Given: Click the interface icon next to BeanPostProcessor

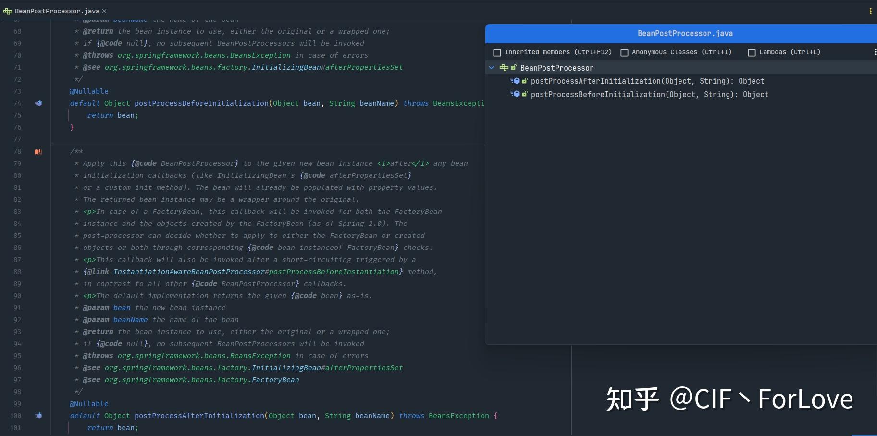Looking at the screenshot, I should (505, 68).
